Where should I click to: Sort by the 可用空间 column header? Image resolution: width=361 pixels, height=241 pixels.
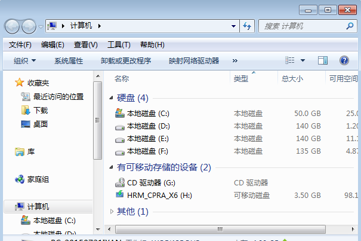pyautogui.click(x=343, y=79)
